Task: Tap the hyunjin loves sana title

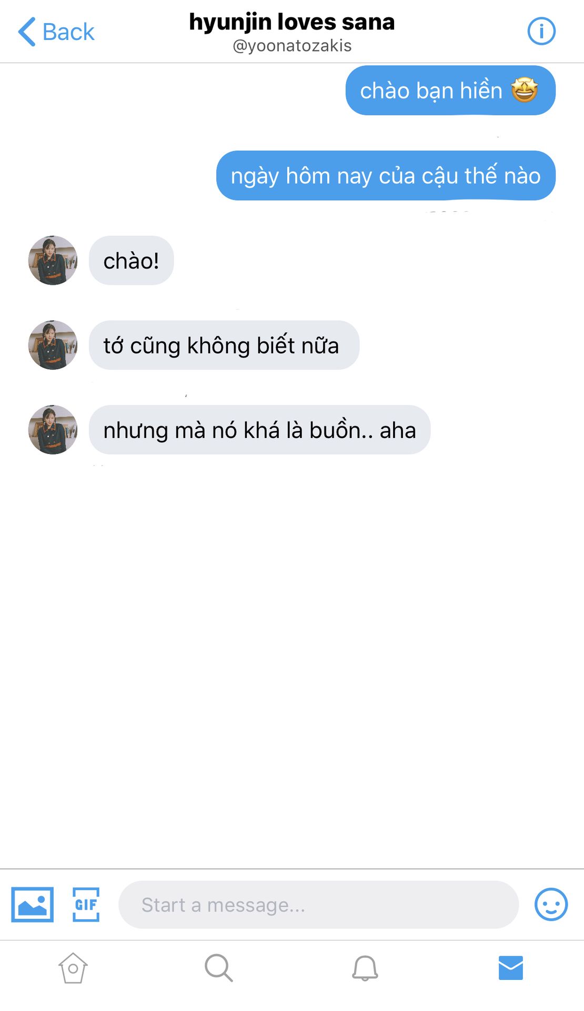Action: pos(292,22)
